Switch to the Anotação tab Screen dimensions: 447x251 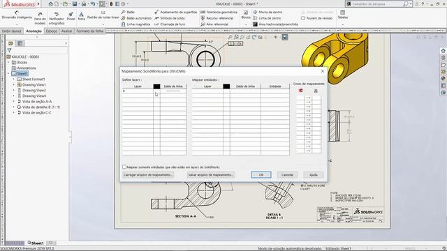coord(34,31)
